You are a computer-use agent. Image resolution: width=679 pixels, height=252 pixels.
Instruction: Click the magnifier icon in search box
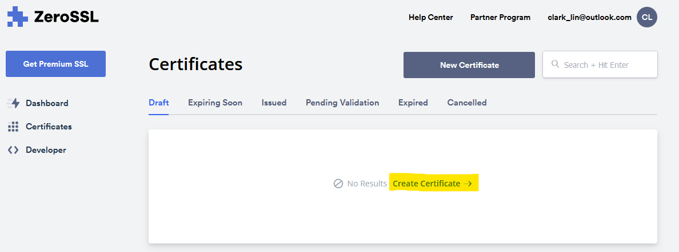[x=555, y=64]
